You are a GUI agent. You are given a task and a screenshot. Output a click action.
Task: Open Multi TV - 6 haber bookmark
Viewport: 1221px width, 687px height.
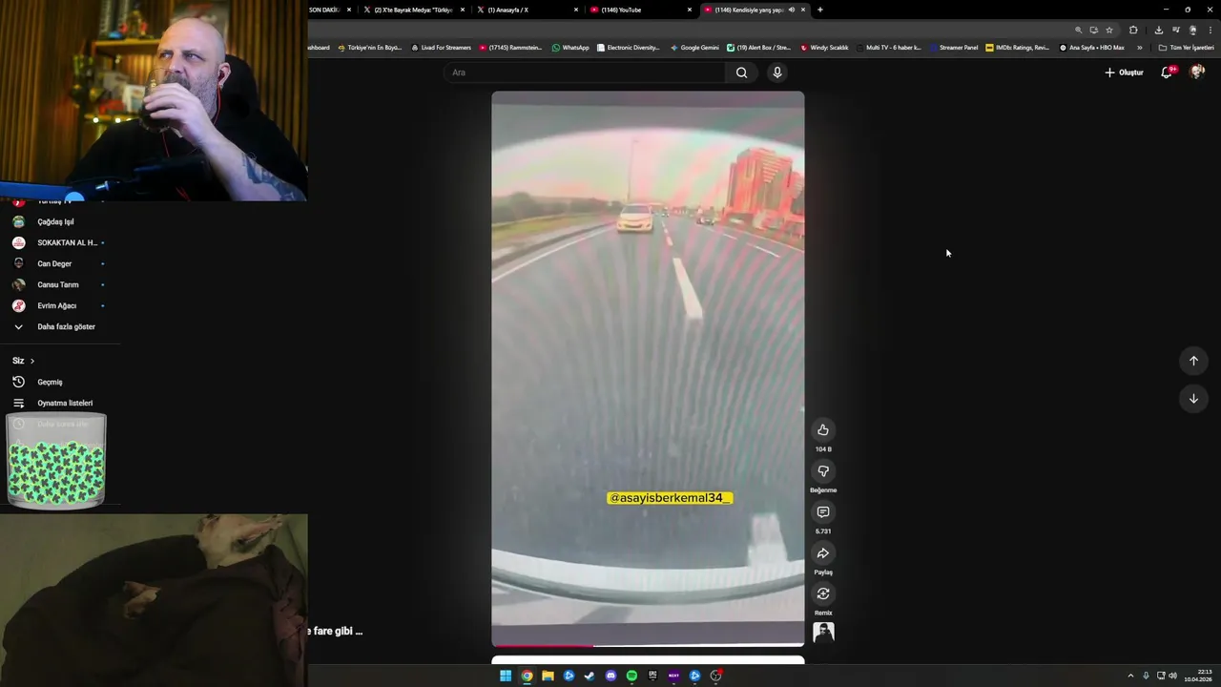point(889,47)
